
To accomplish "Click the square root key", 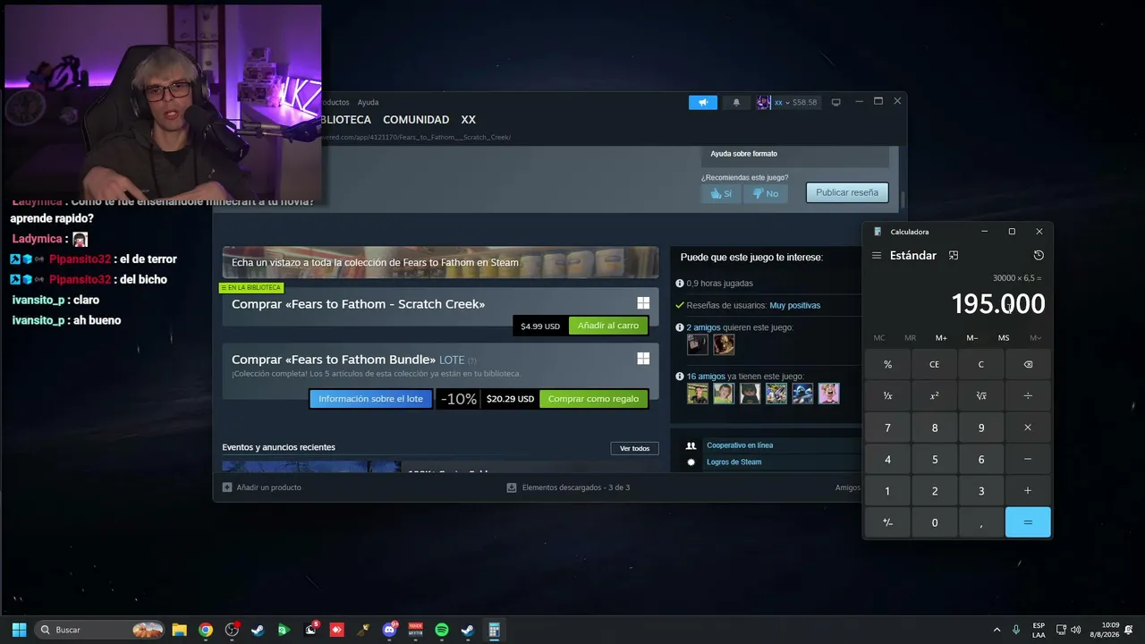I will click(981, 396).
